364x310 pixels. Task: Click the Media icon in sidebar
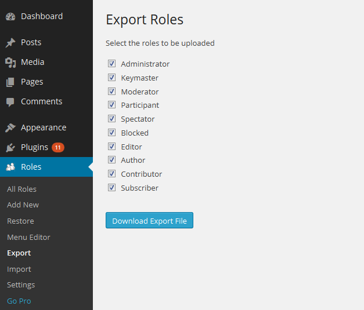tap(10, 63)
